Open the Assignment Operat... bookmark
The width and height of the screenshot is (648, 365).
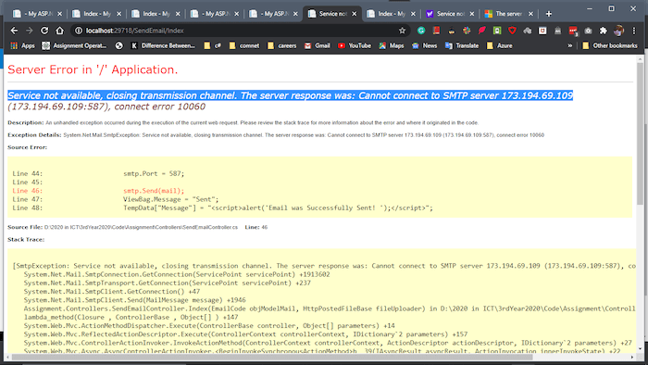tap(74, 45)
